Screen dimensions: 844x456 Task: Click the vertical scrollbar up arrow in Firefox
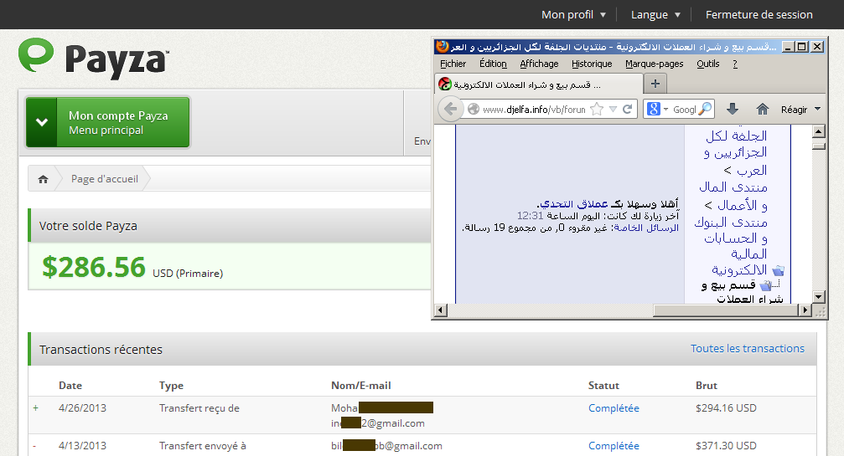coord(819,131)
